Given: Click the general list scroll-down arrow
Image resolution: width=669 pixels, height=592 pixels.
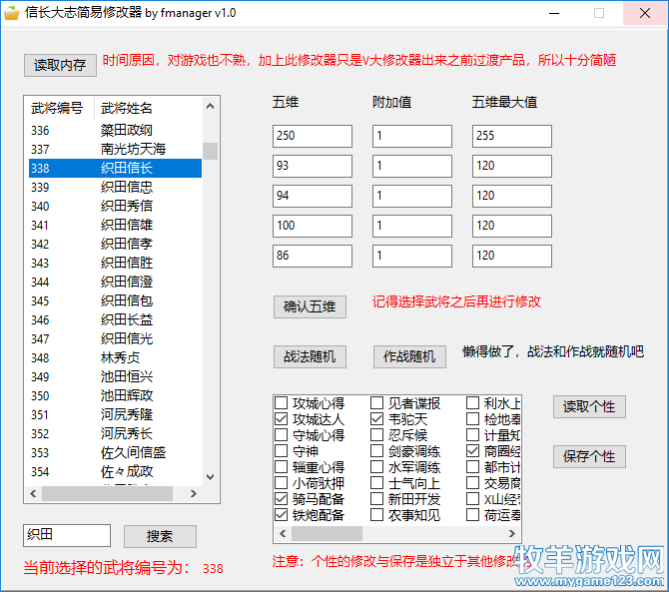Looking at the screenshot, I should pyautogui.click(x=210, y=477).
